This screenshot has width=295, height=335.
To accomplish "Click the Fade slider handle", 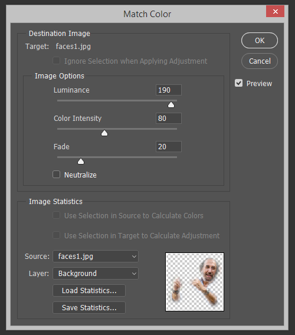I will pos(81,161).
